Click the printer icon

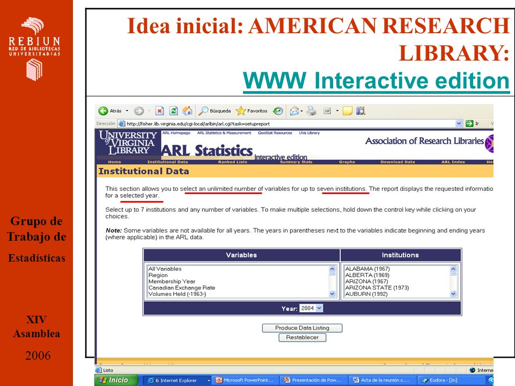click(311, 111)
